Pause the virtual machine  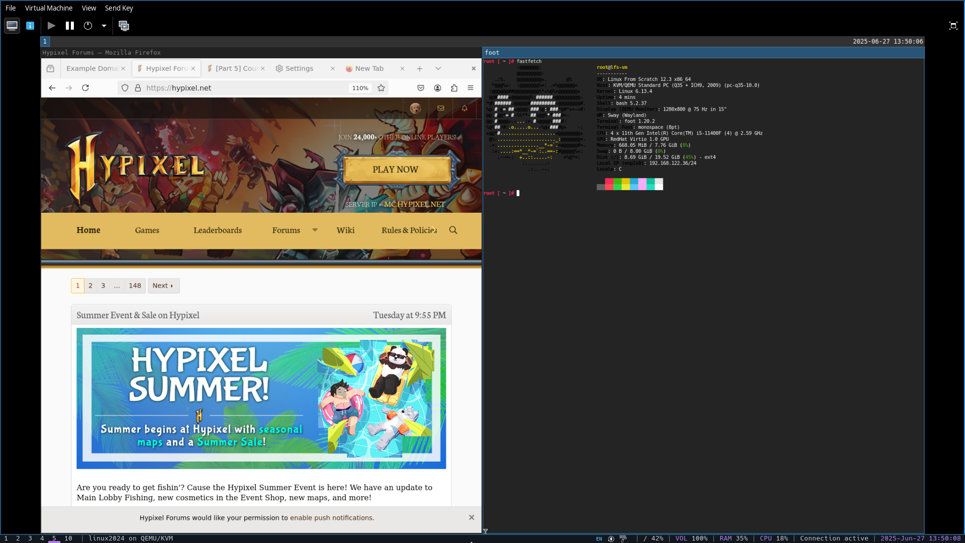[x=70, y=26]
